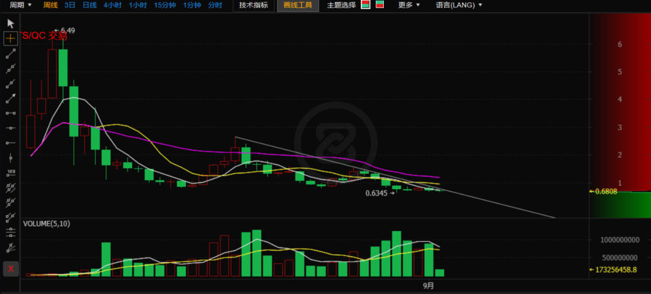Select the Fibonacci retracement horizontal lines tool

(11, 232)
